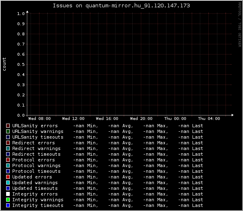Click the Protocol warnings teal swatch
Viewport: 243px width, 211px height.
8,165
